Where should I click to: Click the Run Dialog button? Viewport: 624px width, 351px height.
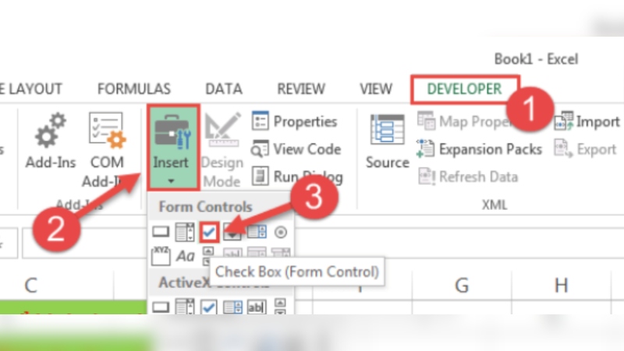[297, 177]
